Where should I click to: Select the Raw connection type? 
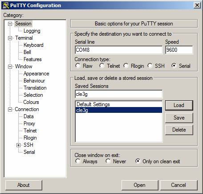(78, 66)
